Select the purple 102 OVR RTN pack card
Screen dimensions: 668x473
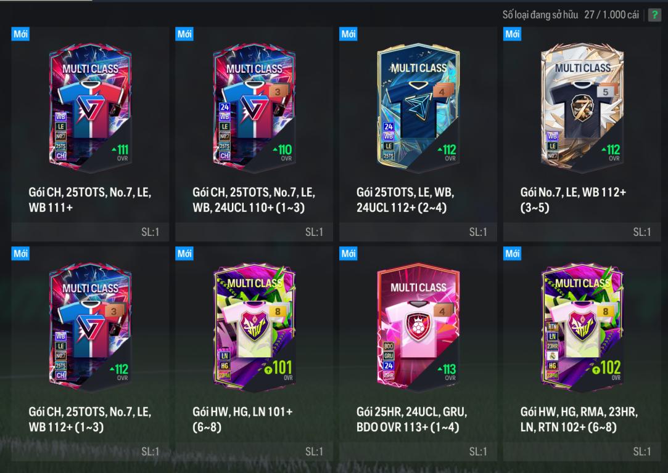tap(582, 327)
